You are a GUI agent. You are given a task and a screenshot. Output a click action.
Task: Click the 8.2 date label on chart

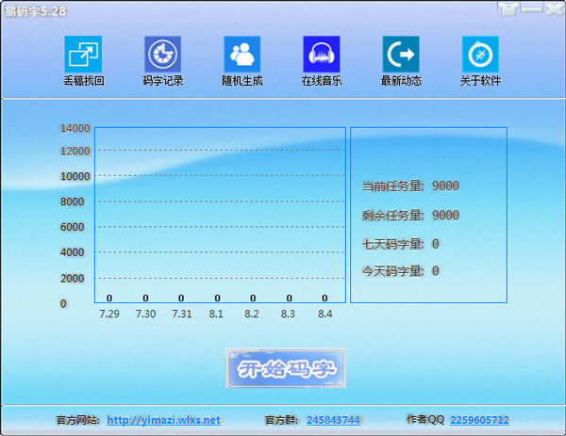point(252,314)
